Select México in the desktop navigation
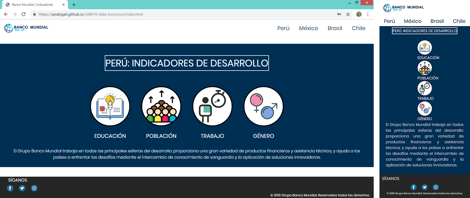 point(309,28)
